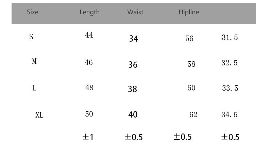Select the S size row label
The height and width of the screenshot is (146, 272).
pyautogui.click(x=31, y=37)
